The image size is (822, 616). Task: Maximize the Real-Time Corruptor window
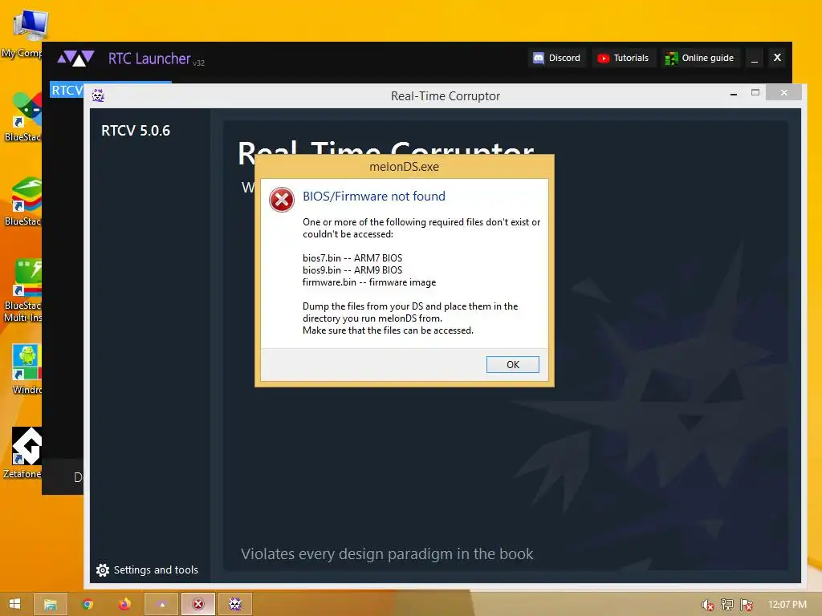click(755, 93)
